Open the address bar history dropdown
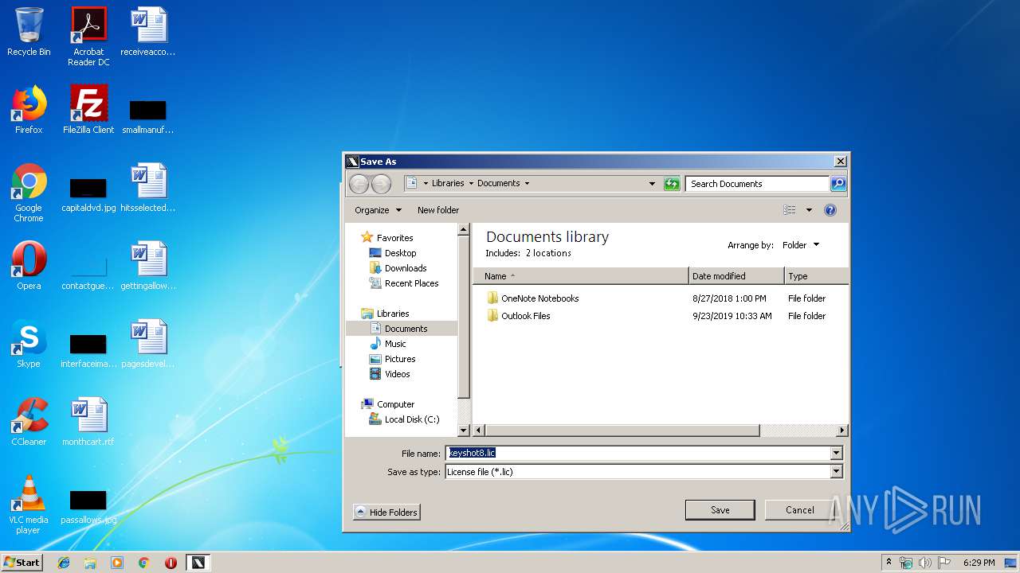The image size is (1020, 573). (652, 184)
